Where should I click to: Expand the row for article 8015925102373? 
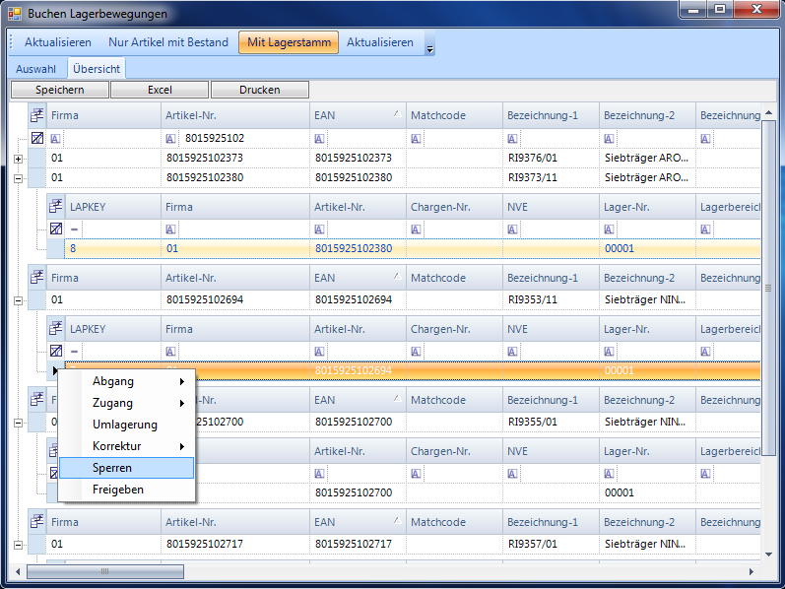[x=19, y=159]
